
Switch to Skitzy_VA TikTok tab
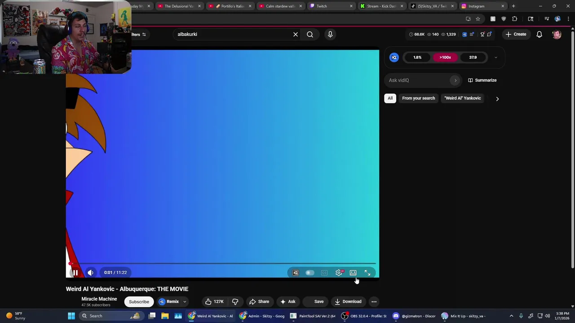[x=433, y=6]
